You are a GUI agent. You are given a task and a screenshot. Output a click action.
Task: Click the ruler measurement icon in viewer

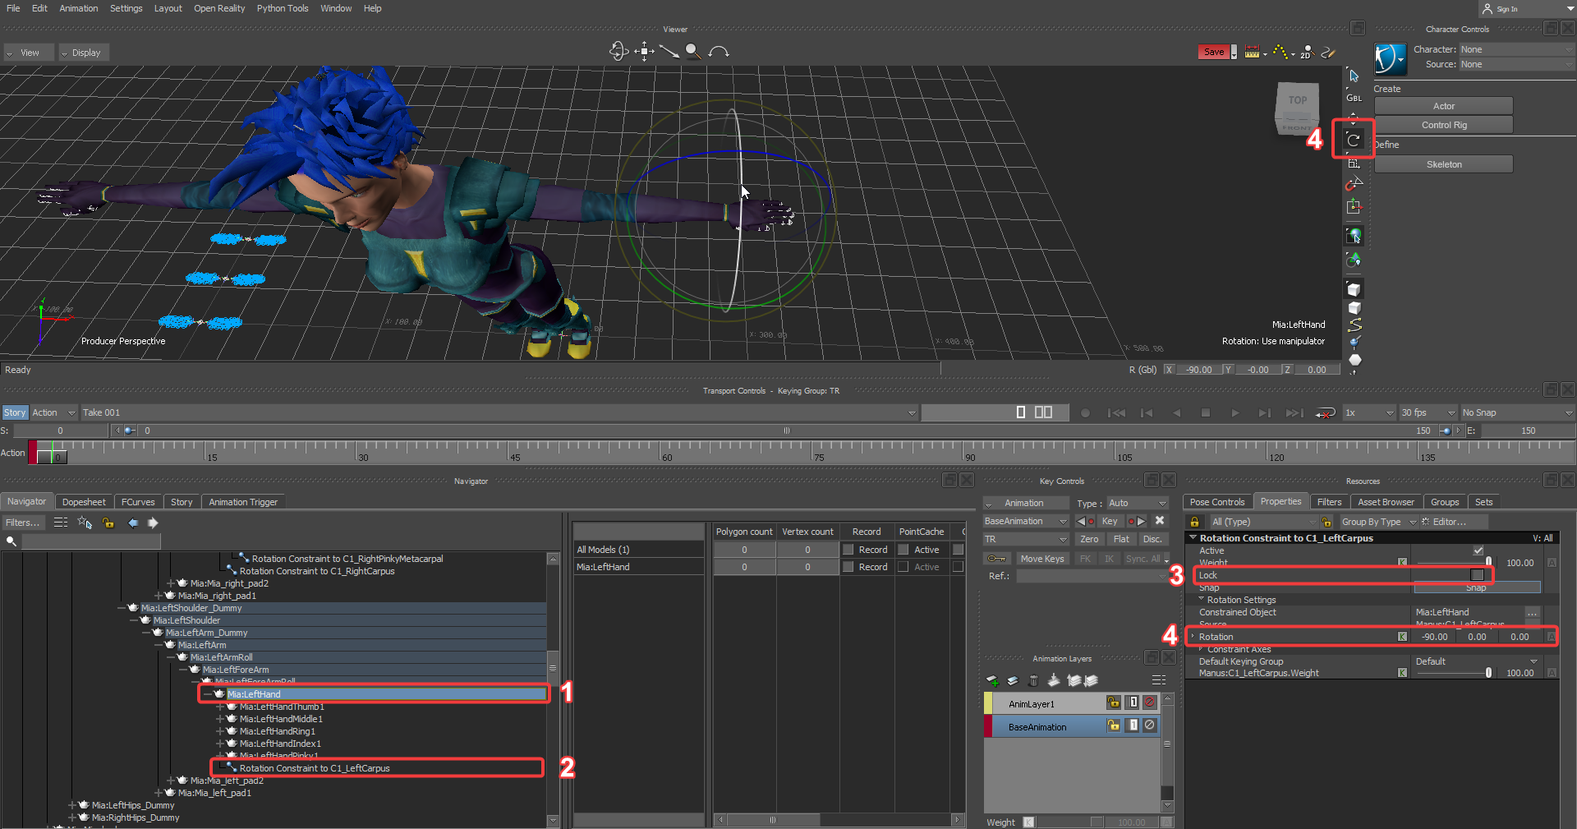[x=1252, y=52]
